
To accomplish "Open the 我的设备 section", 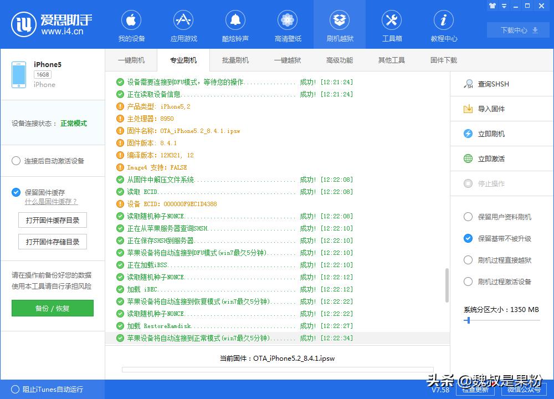I will 131,24.
